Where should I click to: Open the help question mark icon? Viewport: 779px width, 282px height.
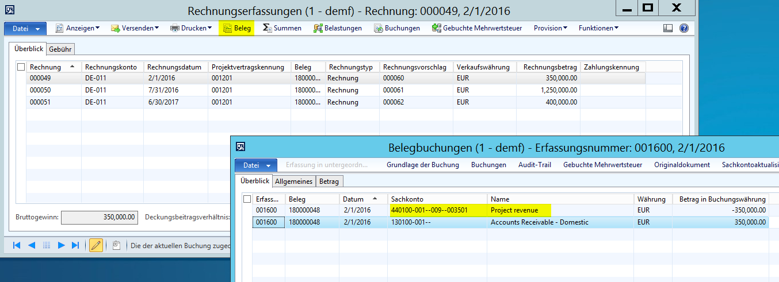(x=683, y=28)
